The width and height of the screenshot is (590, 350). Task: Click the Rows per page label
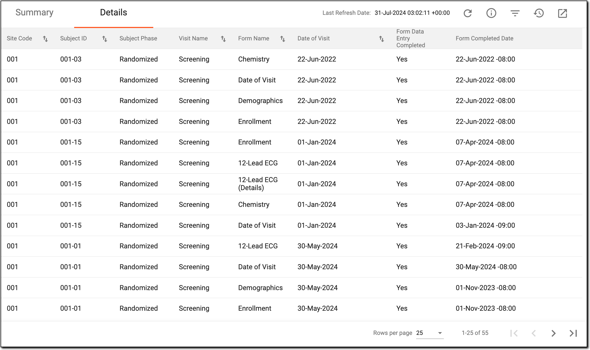393,333
